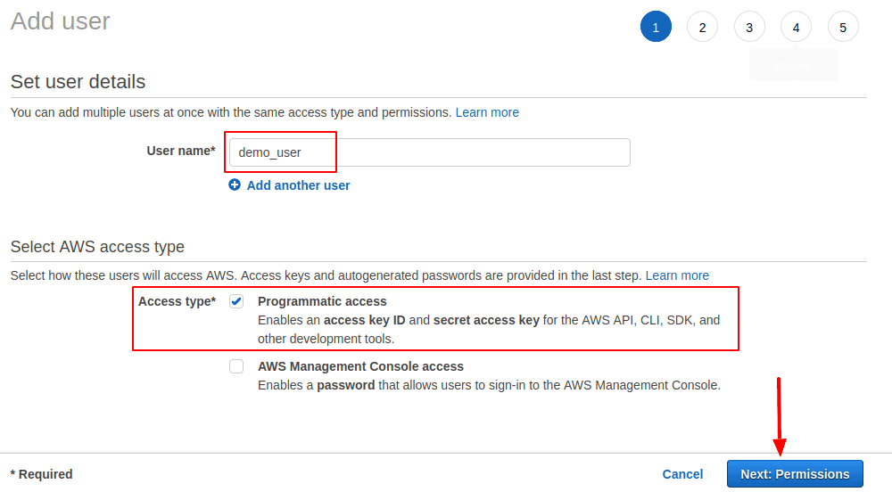Click the step 5 circle

click(x=843, y=28)
